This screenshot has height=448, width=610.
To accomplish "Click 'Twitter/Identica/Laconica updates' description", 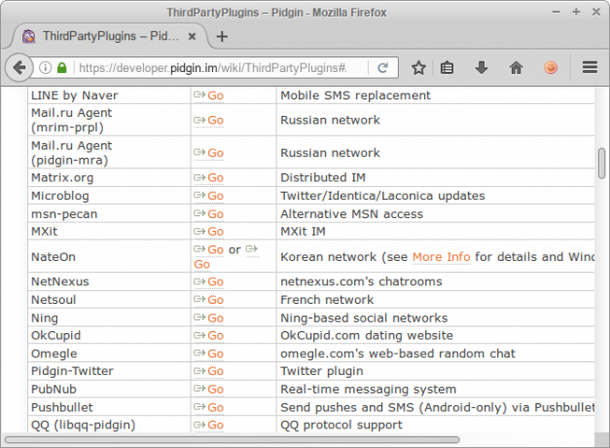I will tap(382, 196).
